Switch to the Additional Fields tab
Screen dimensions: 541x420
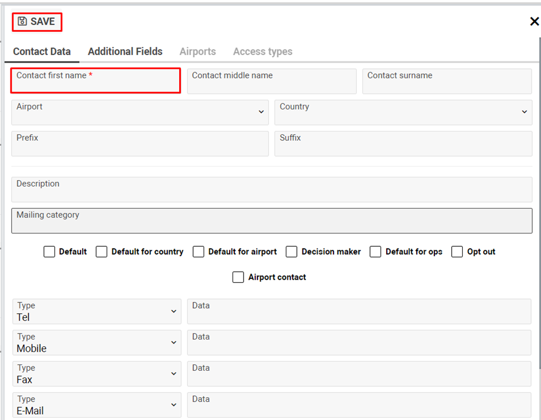[125, 52]
